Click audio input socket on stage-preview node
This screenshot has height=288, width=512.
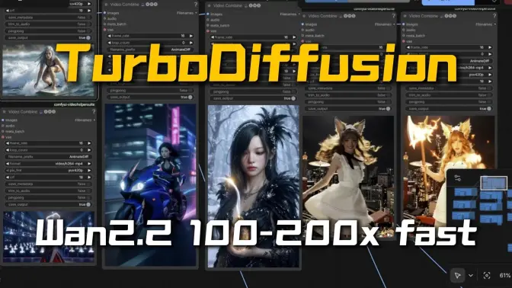tap(3, 126)
